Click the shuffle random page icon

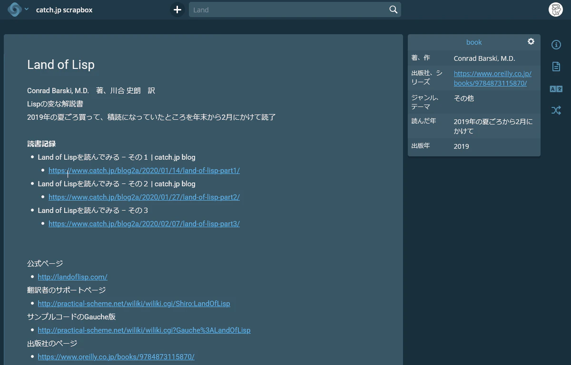(556, 111)
